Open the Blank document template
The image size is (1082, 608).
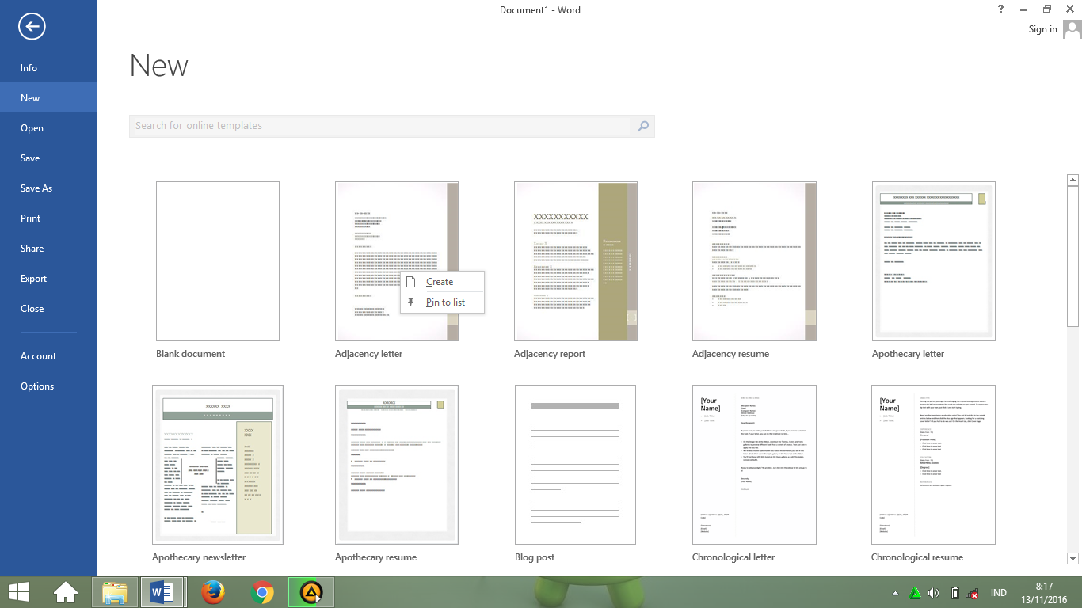(x=217, y=261)
